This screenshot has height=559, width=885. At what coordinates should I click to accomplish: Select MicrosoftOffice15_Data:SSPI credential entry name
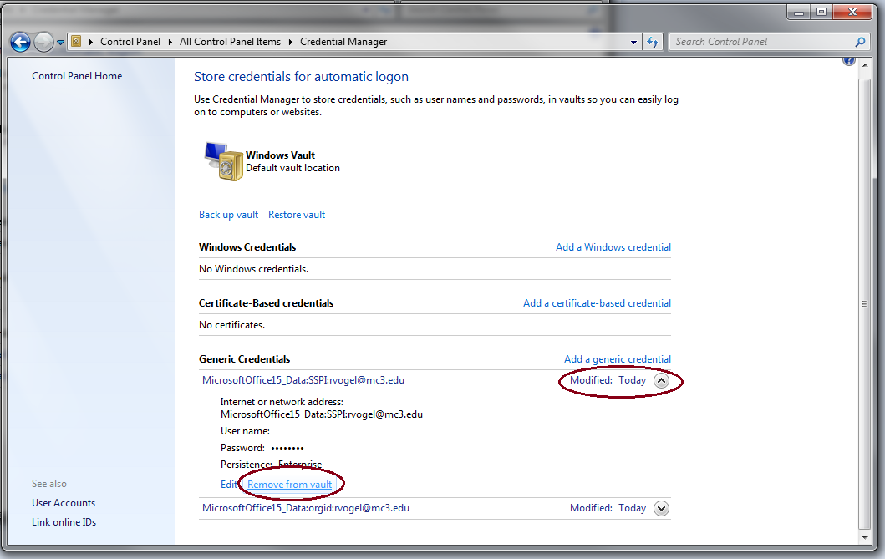[x=303, y=379]
